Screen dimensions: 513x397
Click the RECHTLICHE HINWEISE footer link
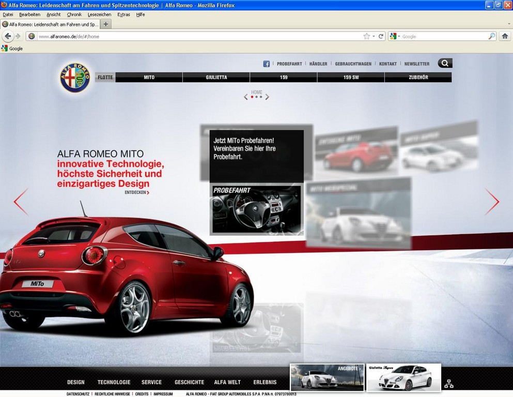point(112,394)
